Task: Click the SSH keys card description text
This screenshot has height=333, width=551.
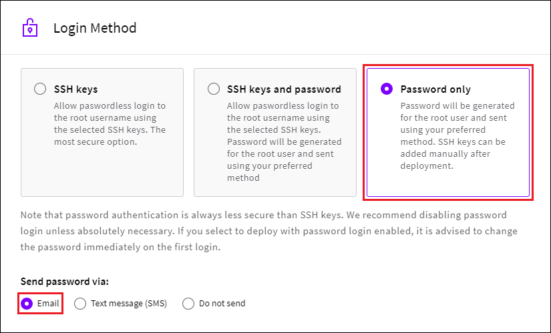Action: [110, 124]
